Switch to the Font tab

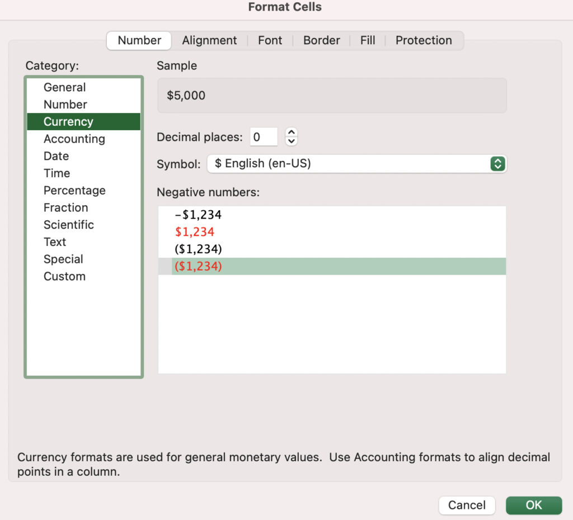coord(270,40)
